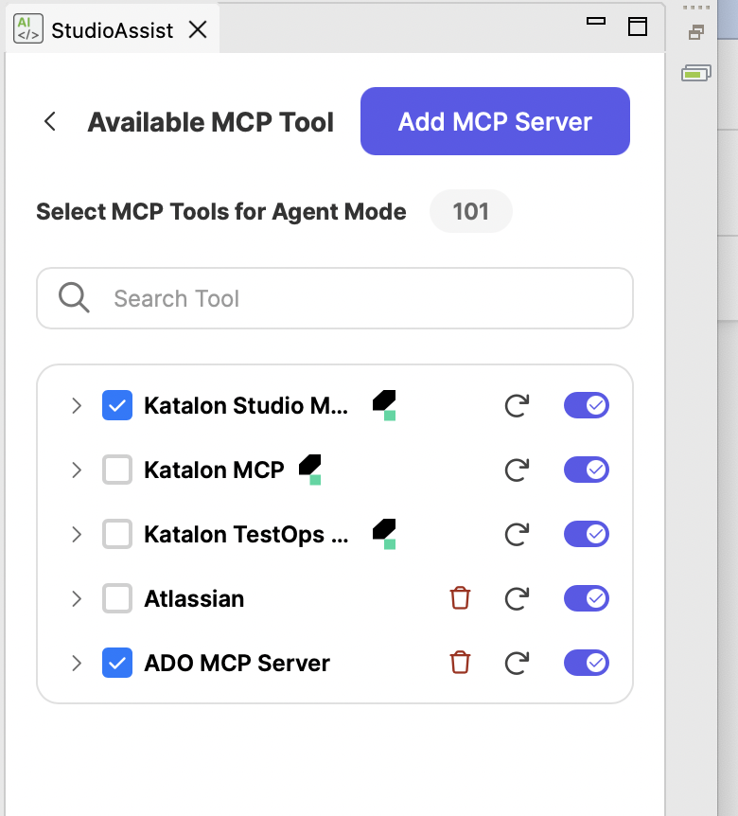Screen dimensions: 738x816
Task: Expand the Katalon Studio MCP tool list
Action: [77, 405]
